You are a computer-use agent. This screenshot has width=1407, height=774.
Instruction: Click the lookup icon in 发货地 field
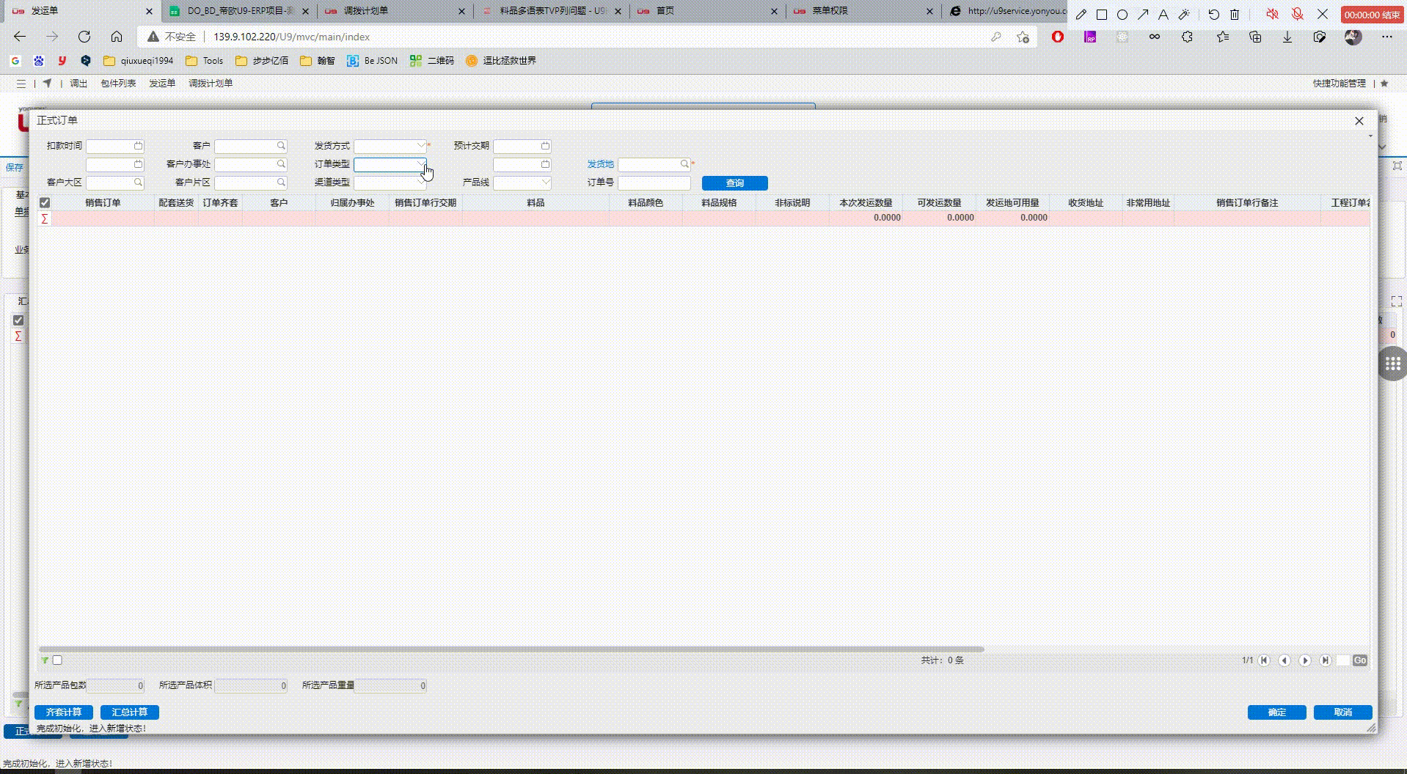[684, 164]
